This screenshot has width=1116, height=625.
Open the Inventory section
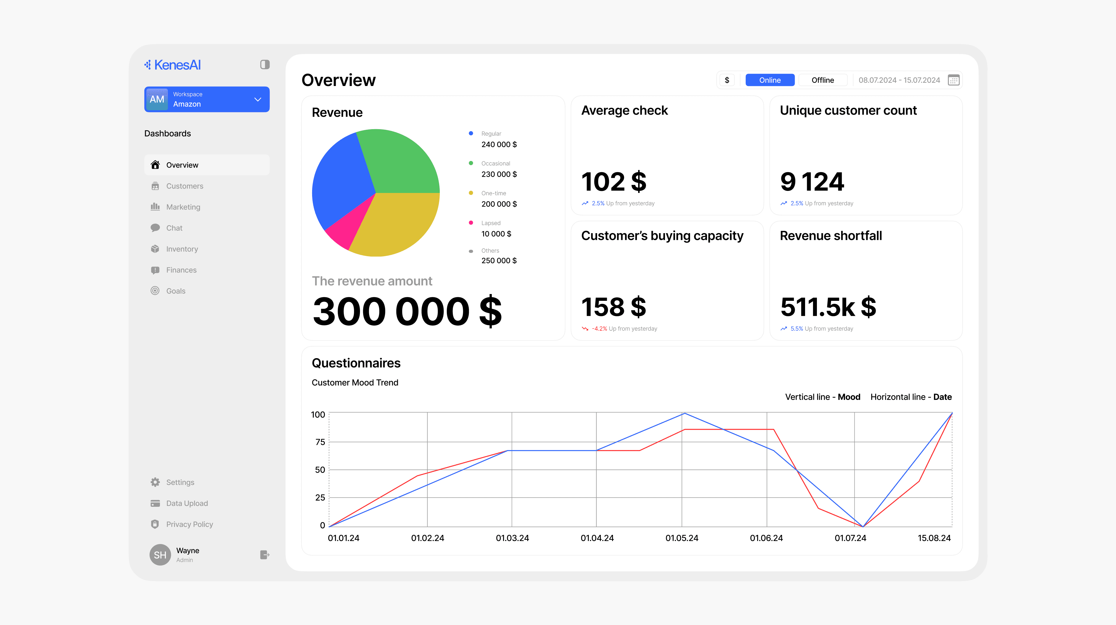[x=207, y=249]
